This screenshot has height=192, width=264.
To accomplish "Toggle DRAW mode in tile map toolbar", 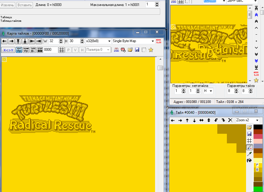I will 26,50.
